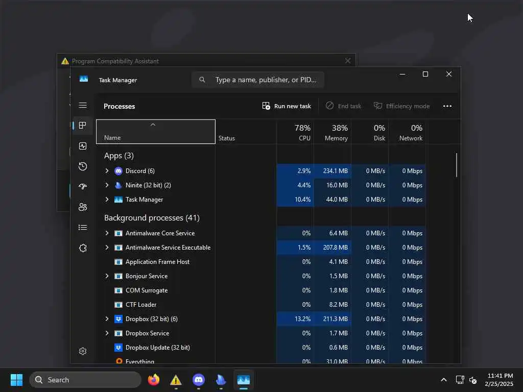Sort by Disk column header

[x=370, y=132]
